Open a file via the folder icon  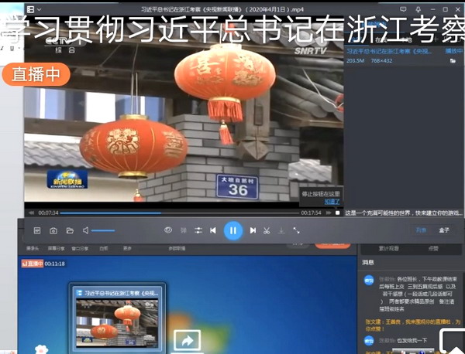tap(70, 230)
